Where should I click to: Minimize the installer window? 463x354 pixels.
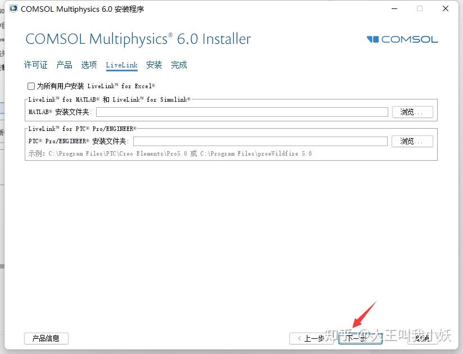pos(394,8)
